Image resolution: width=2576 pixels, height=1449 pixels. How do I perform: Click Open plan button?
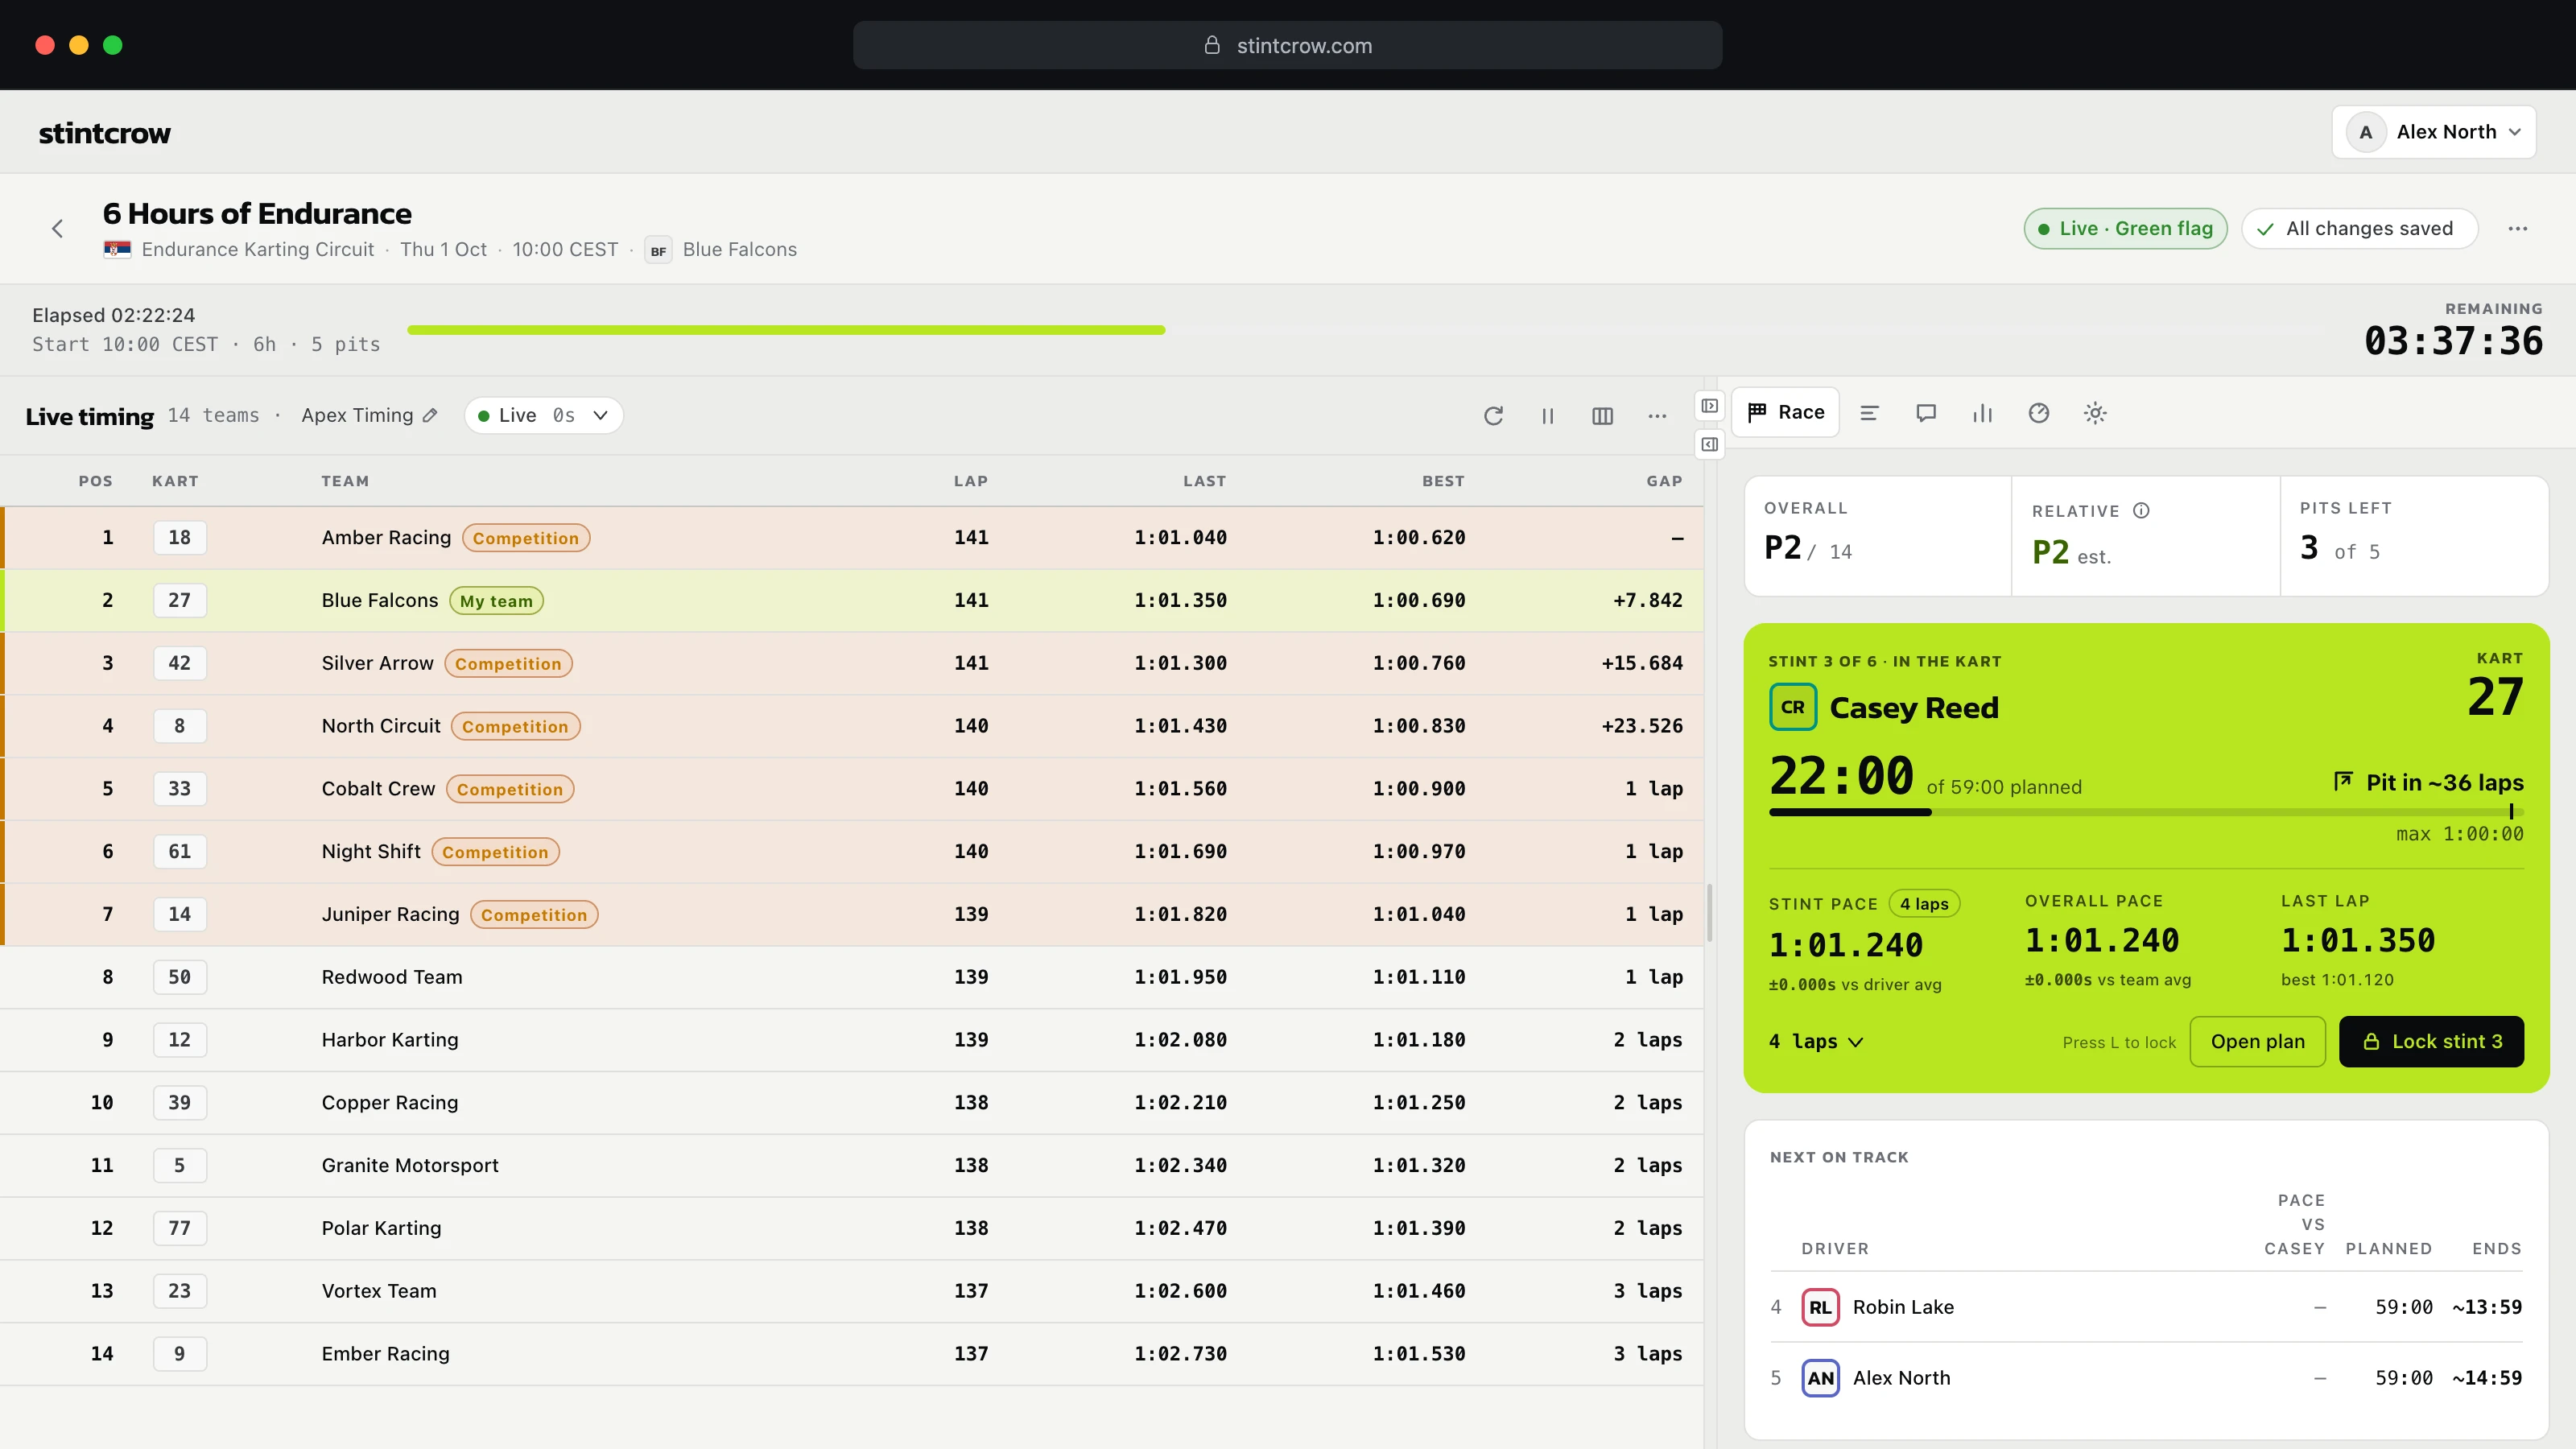click(2257, 1041)
